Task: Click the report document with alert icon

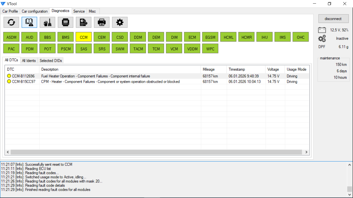Action: coord(83,22)
